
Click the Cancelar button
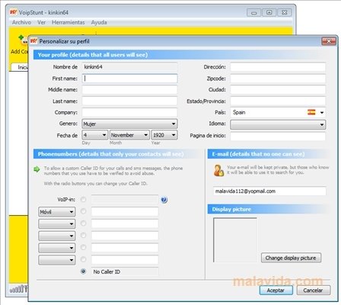click(x=314, y=291)
